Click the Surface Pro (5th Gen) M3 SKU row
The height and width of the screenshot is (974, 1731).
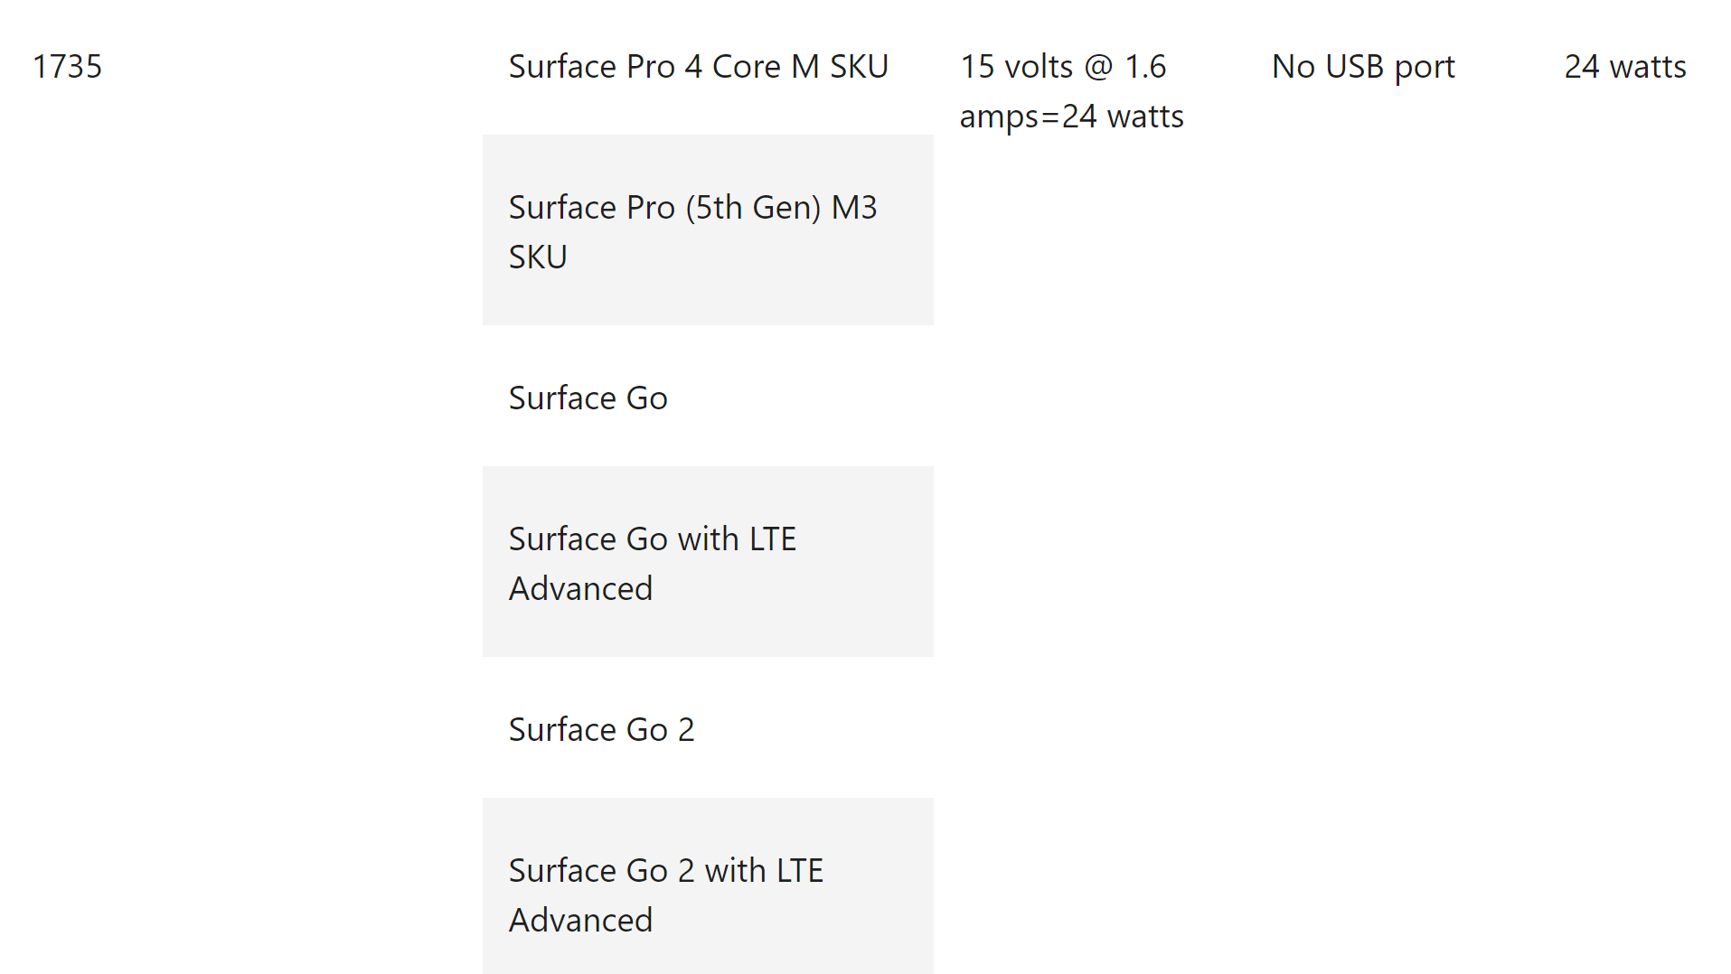click(x=708, y=230)
